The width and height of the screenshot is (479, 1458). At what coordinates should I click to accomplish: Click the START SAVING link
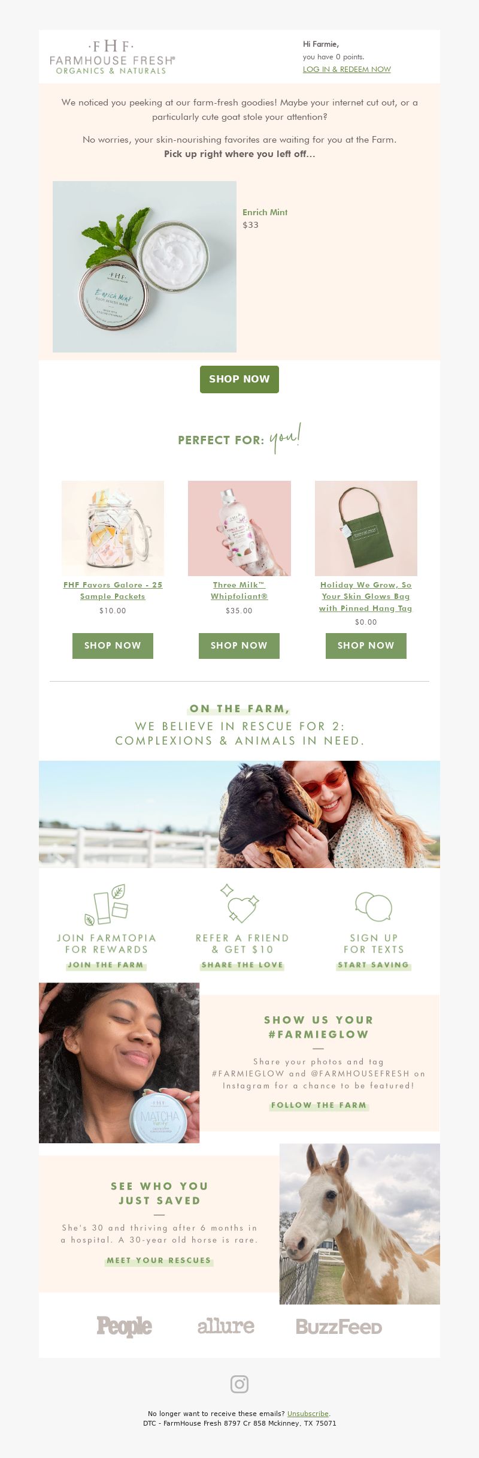(x=373, y=965)
